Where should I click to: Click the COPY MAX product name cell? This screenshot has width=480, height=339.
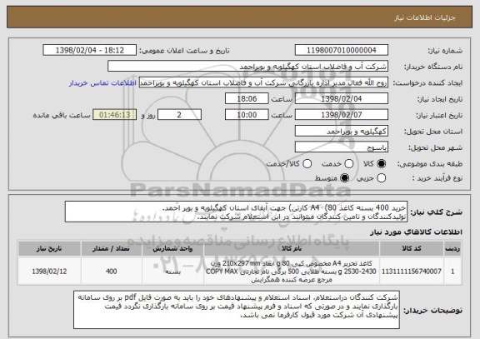coord(292,271)
